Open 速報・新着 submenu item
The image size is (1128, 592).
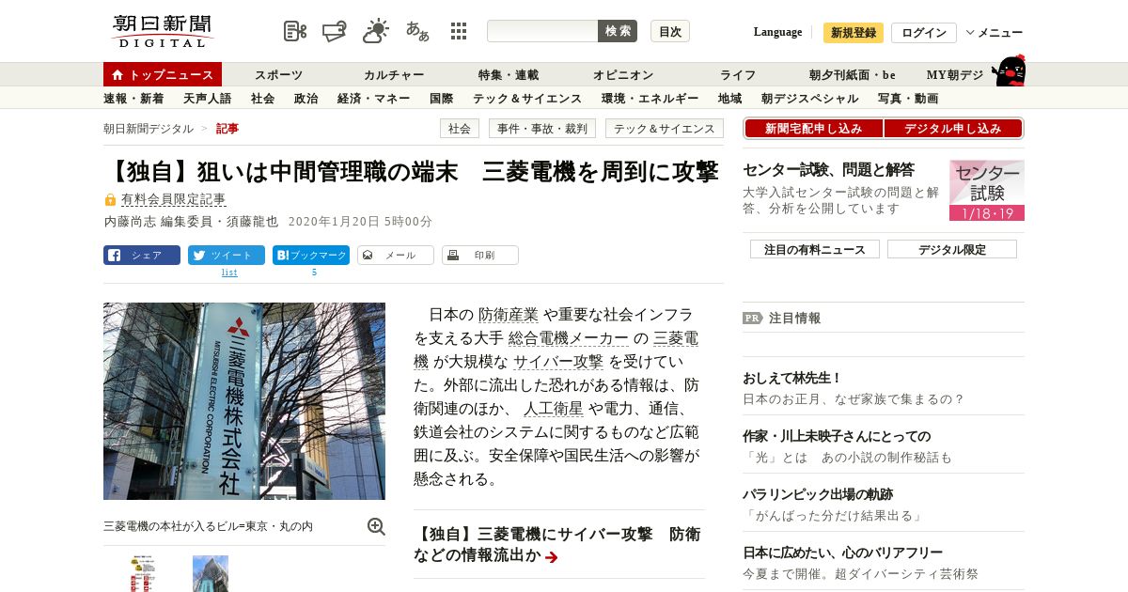[x=133, y=98]
